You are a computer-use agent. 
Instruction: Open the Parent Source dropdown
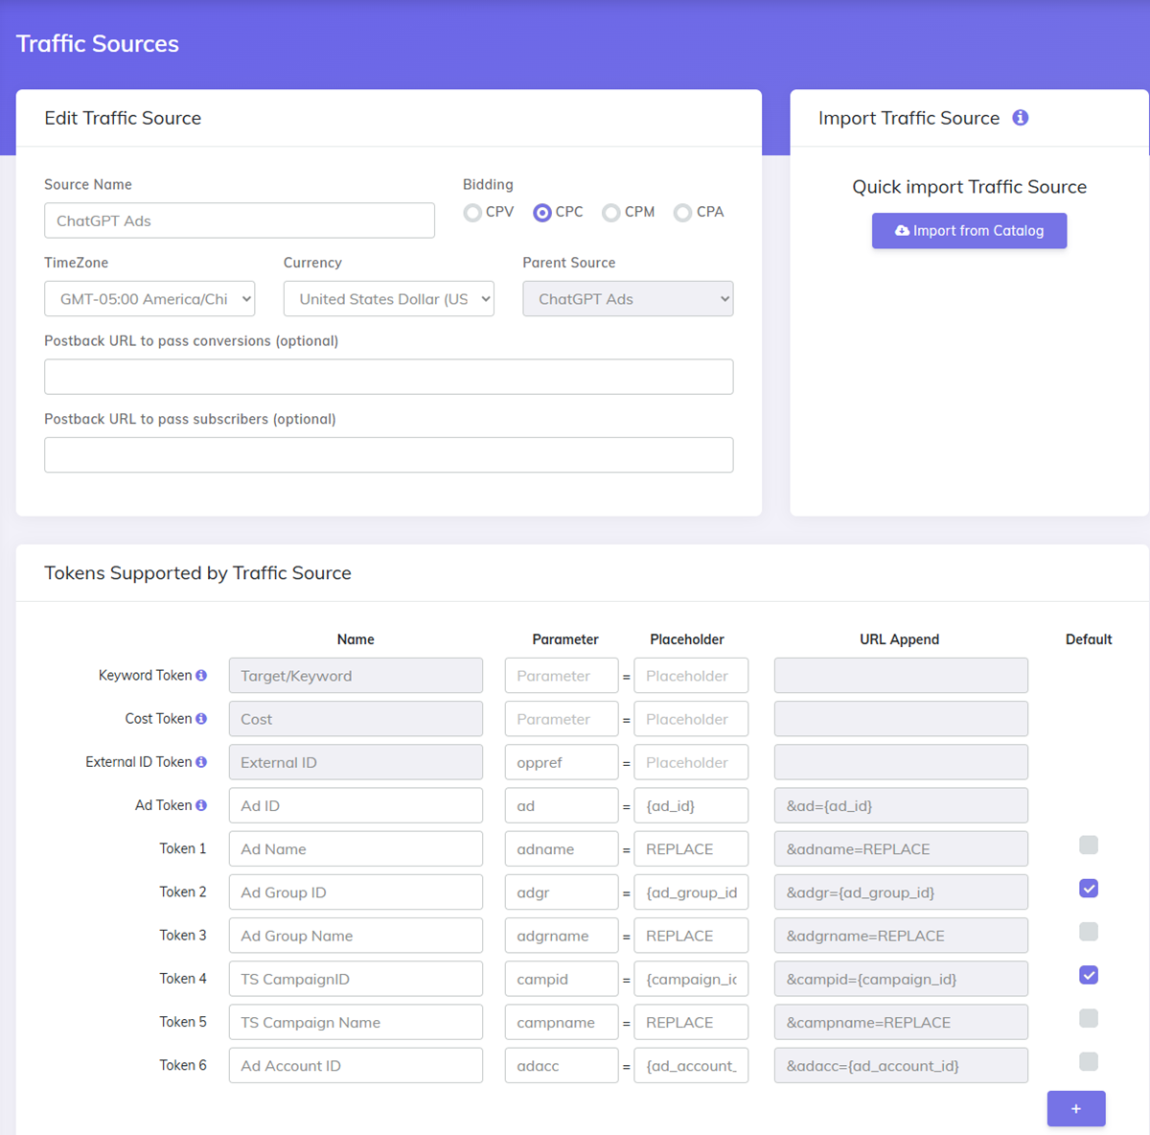(628, 299)
